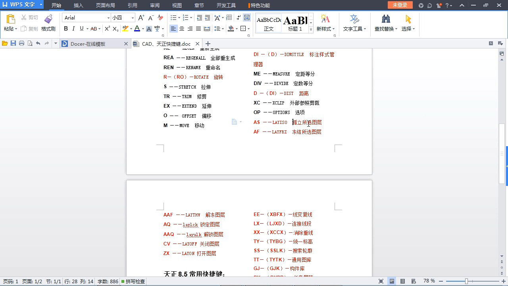Click the text highlight color swatch
Screen dimensions: 508x286
(125, 29)
